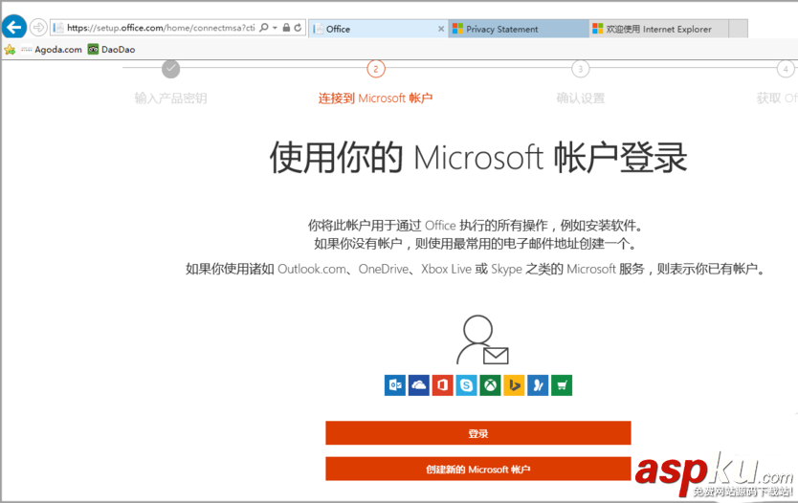
Task: Click the Office tab page icon
Action: point(318,29)
